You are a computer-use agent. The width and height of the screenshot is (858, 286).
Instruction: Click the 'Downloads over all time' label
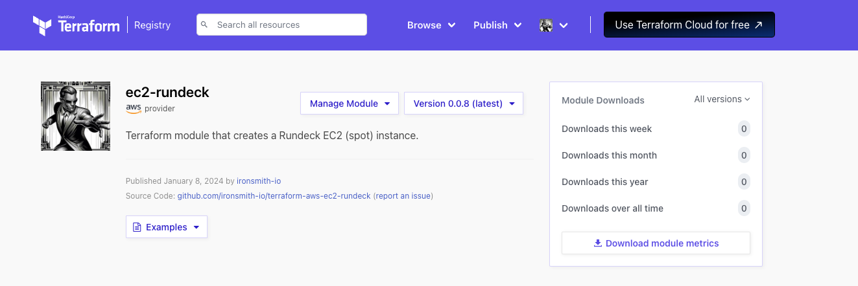coord(612,208)
